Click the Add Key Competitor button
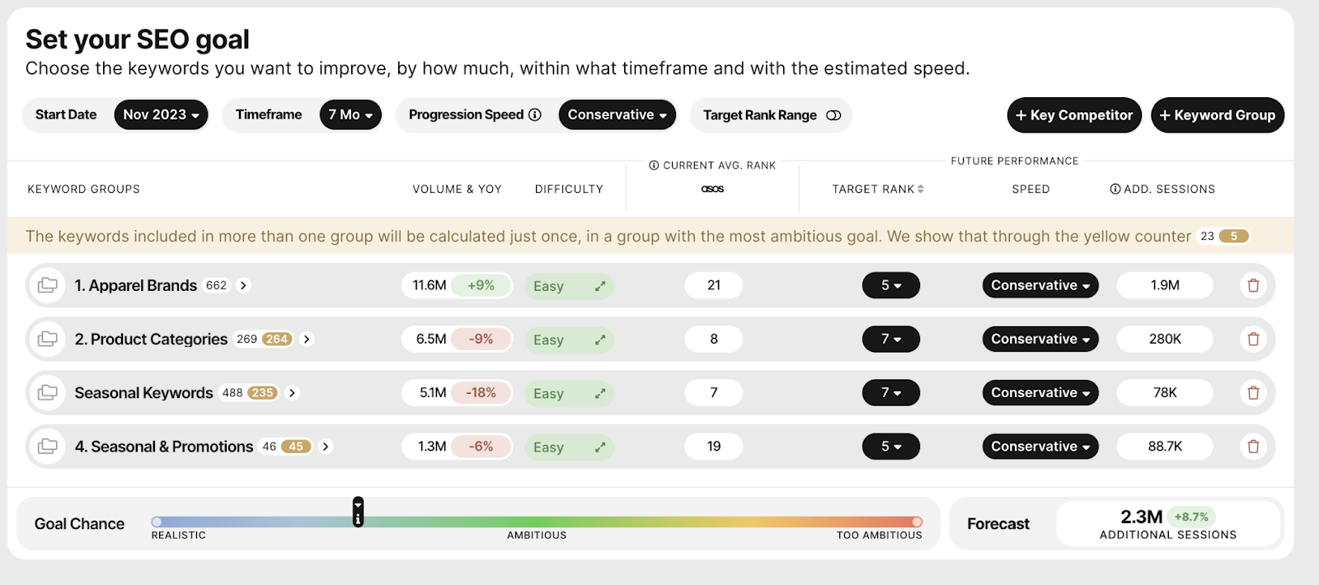Viewport: 1319px width, 585px height. click(x=1073, y=115)
